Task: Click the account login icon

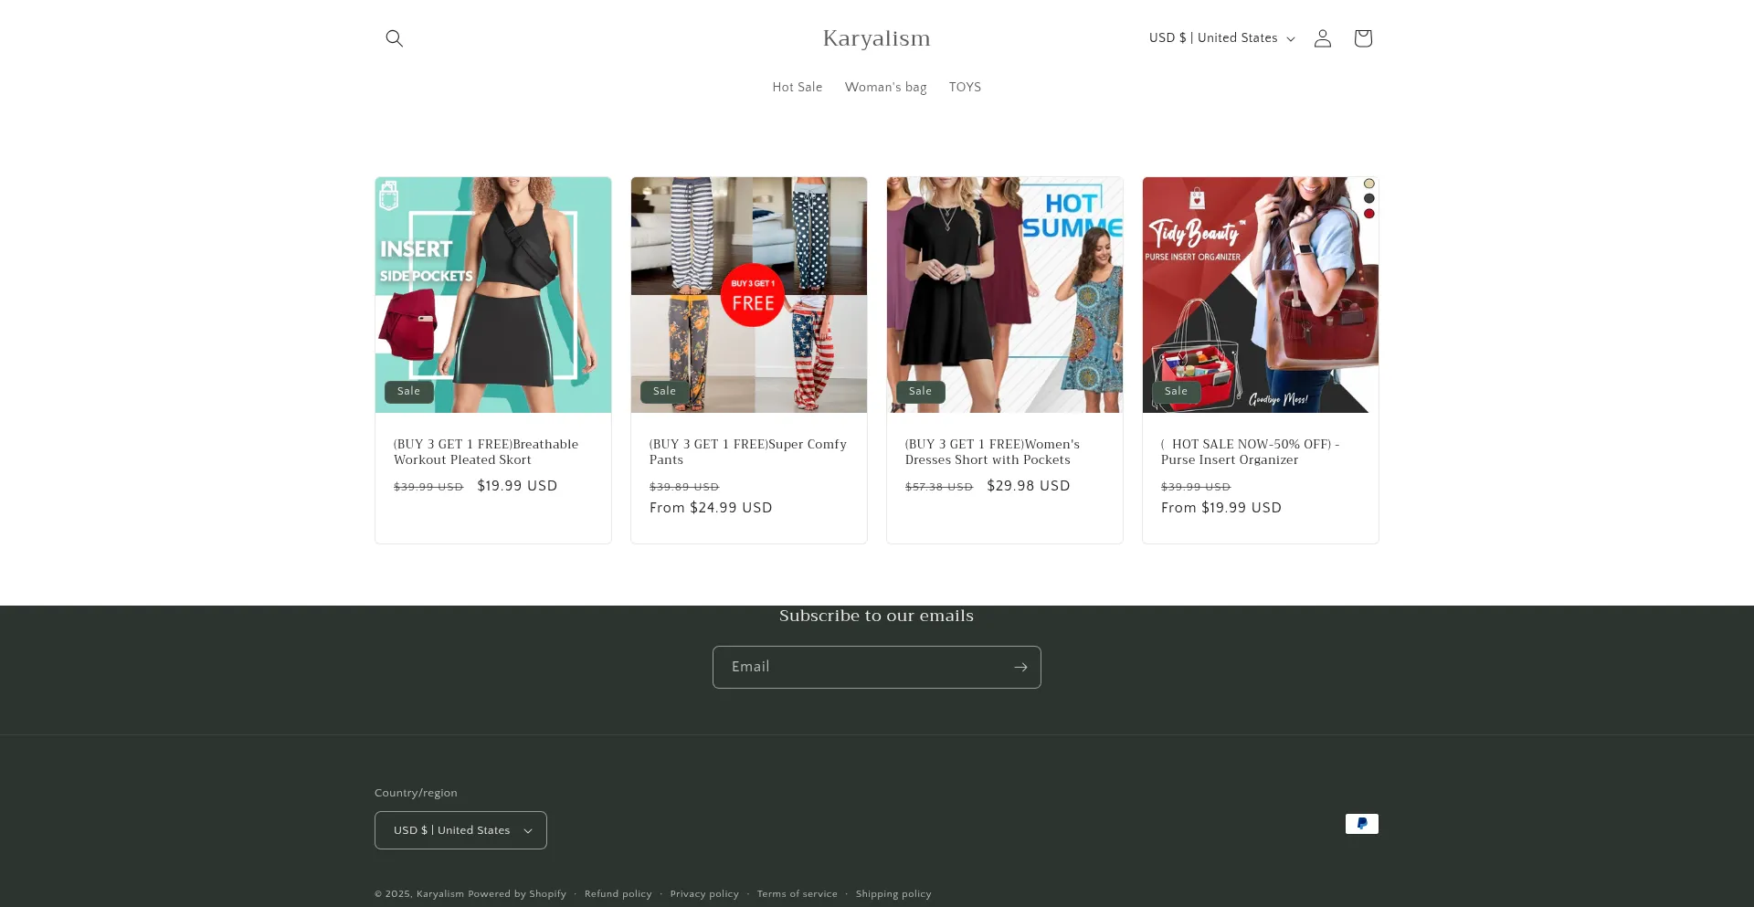Action: click(x=1322, y=38)
